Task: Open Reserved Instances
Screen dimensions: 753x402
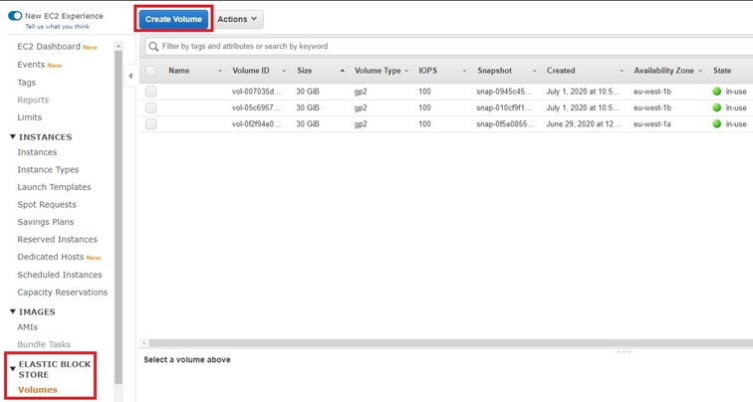Action: click(57, 240)
